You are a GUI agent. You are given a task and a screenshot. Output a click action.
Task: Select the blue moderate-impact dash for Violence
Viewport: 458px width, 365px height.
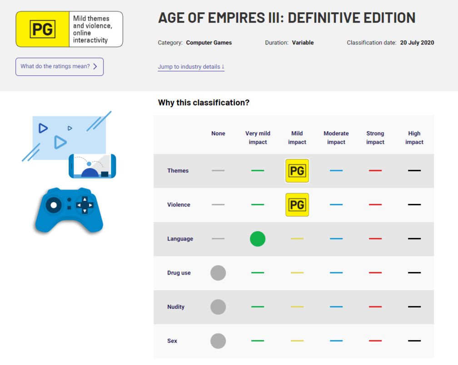tap(336, 205)
